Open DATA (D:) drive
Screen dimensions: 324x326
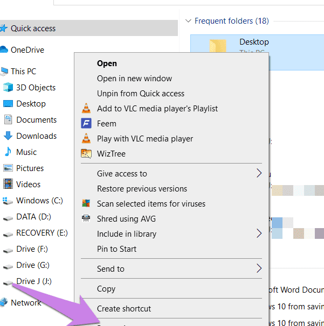click(x=33, y=217)
